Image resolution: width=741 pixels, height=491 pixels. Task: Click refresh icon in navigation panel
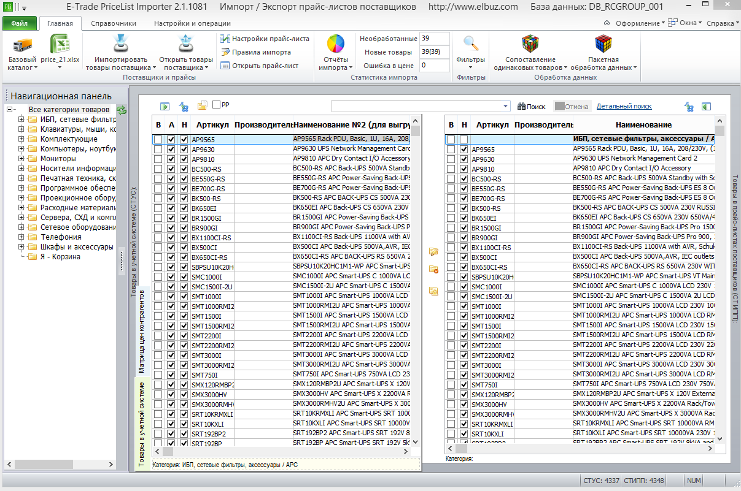(x=122, y=110)
